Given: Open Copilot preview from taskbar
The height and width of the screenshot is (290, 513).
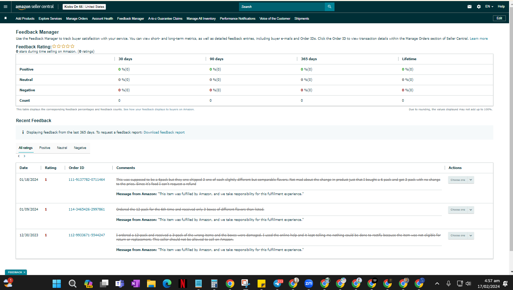Looking at the screenshot, I should tap(88, 284).
